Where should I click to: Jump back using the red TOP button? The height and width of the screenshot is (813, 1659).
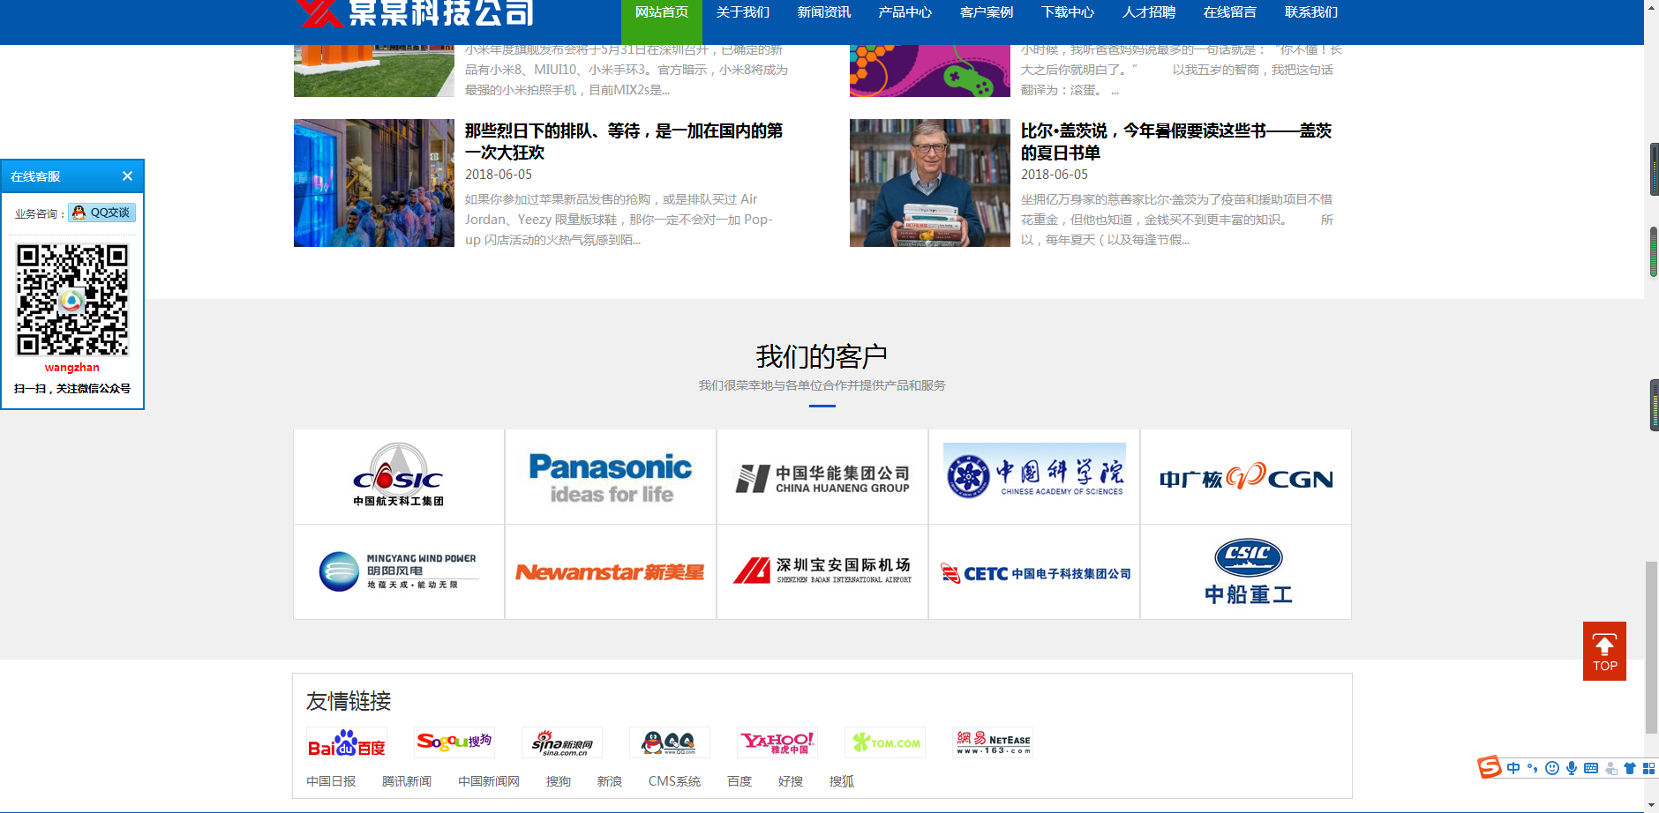click(x=1604, y=651)
